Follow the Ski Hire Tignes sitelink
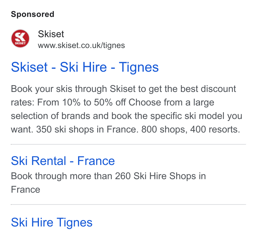This screenshot has height=240, width=257. (52, 222)
